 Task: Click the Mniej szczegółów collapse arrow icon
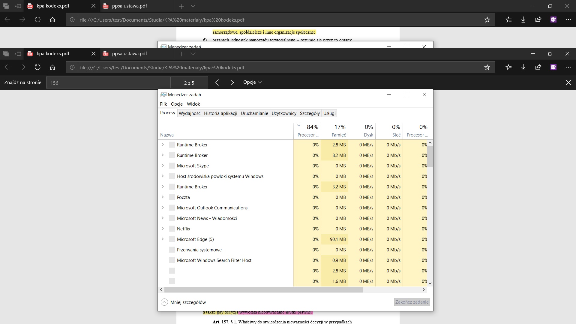click(164, 302)
